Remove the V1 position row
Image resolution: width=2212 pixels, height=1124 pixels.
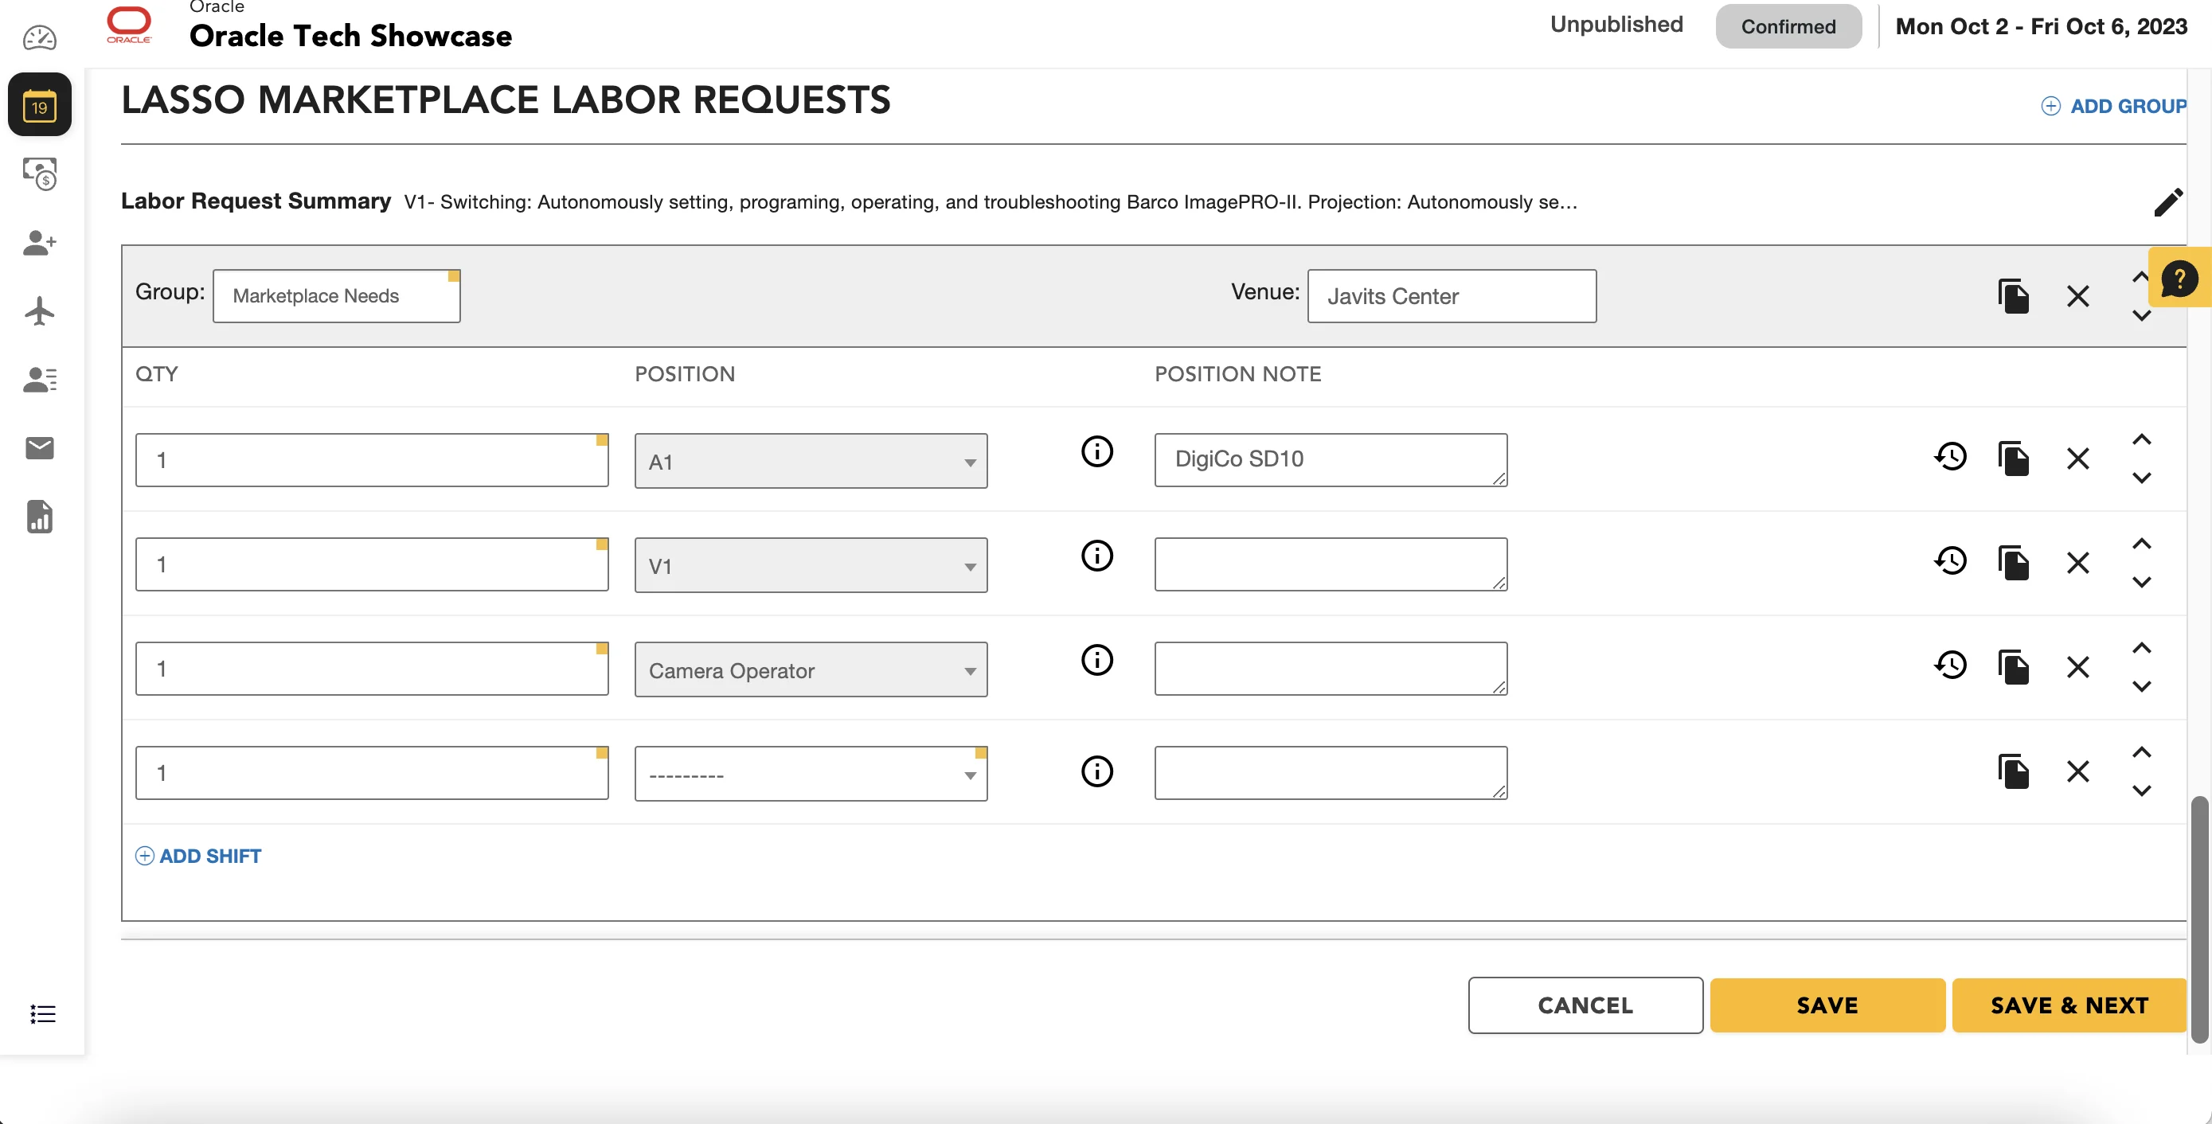(x=2078, y=564)
